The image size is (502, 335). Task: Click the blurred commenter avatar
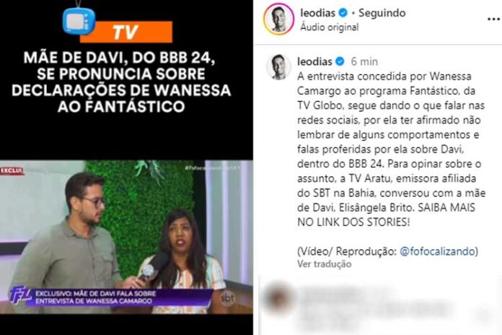279,297
